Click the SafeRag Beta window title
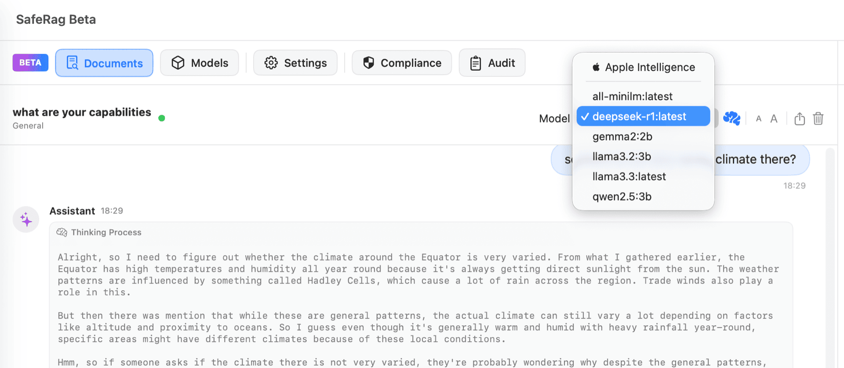 56,19
